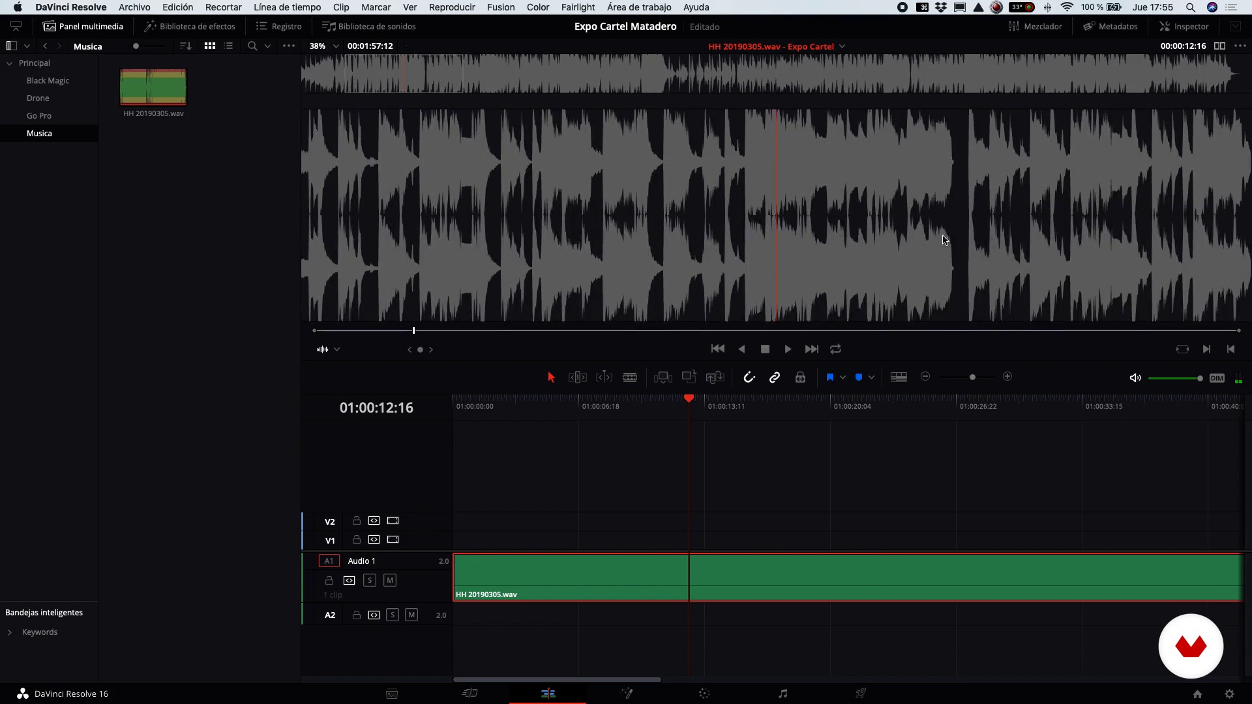Collapse the Principal bin tree
This screenshot has width=1252, height=704.
(9, 63)
